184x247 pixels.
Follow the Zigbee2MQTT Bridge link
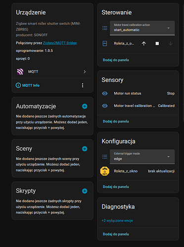pyautogui.click(x=60, y=43)
